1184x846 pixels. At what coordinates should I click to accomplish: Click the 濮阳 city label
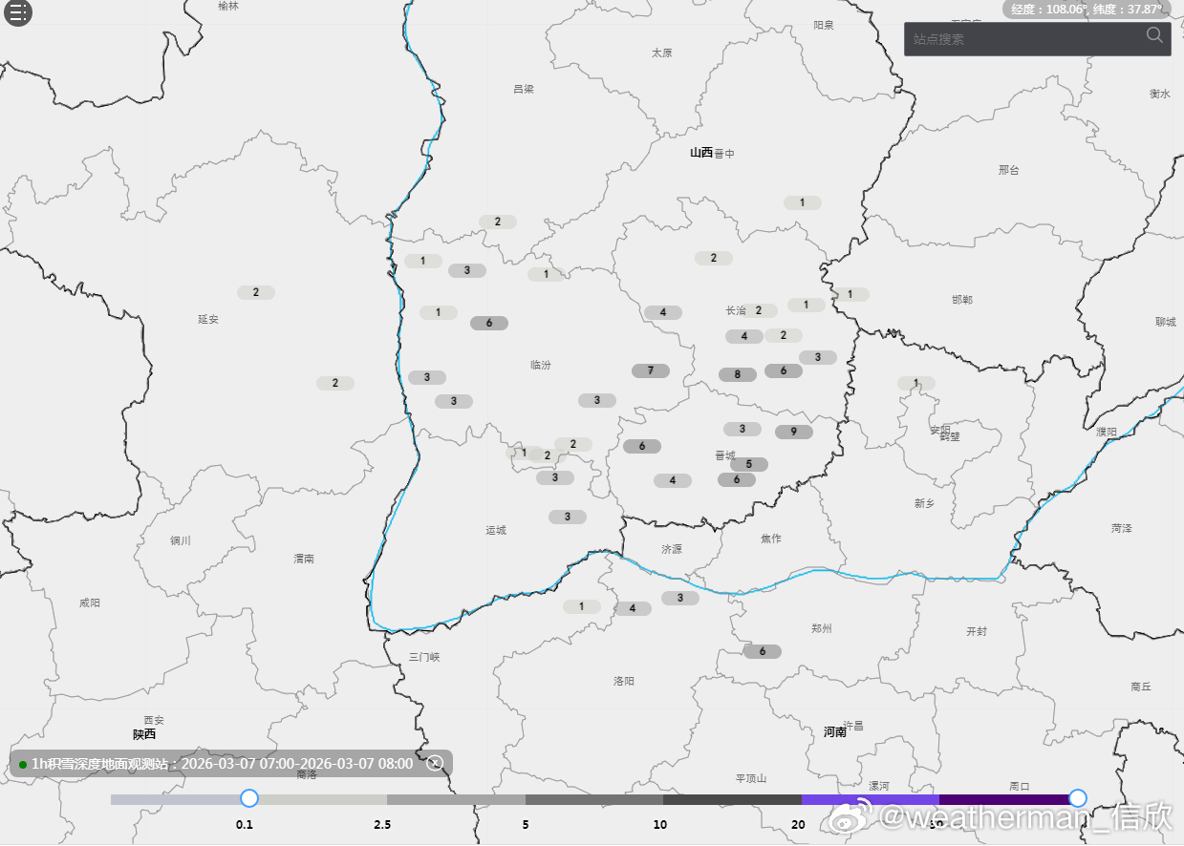pyautogui.click(x=1107, y=432)
